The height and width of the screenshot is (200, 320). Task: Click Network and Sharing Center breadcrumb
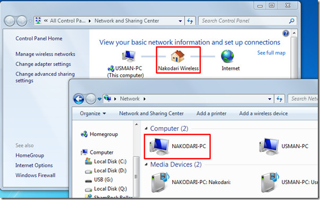[x=127, y=21]
